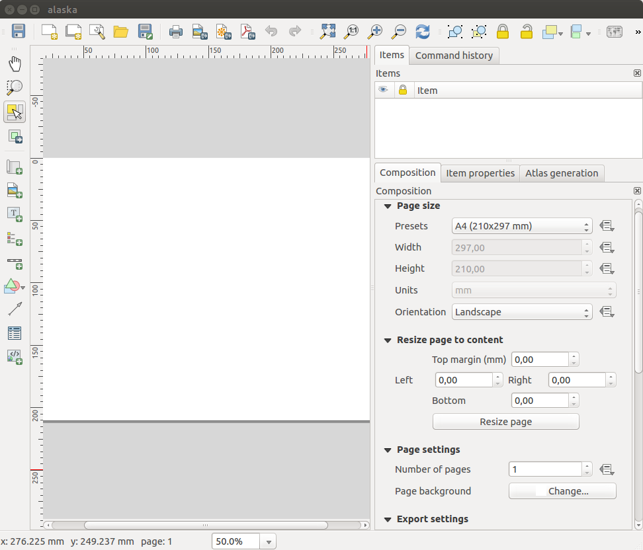Open the page size Presets dropdown

[x=521, y=226]
